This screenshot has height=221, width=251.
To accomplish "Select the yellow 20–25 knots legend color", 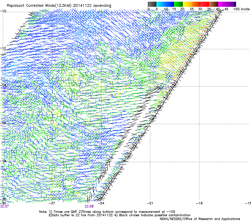I will [187, 4].
